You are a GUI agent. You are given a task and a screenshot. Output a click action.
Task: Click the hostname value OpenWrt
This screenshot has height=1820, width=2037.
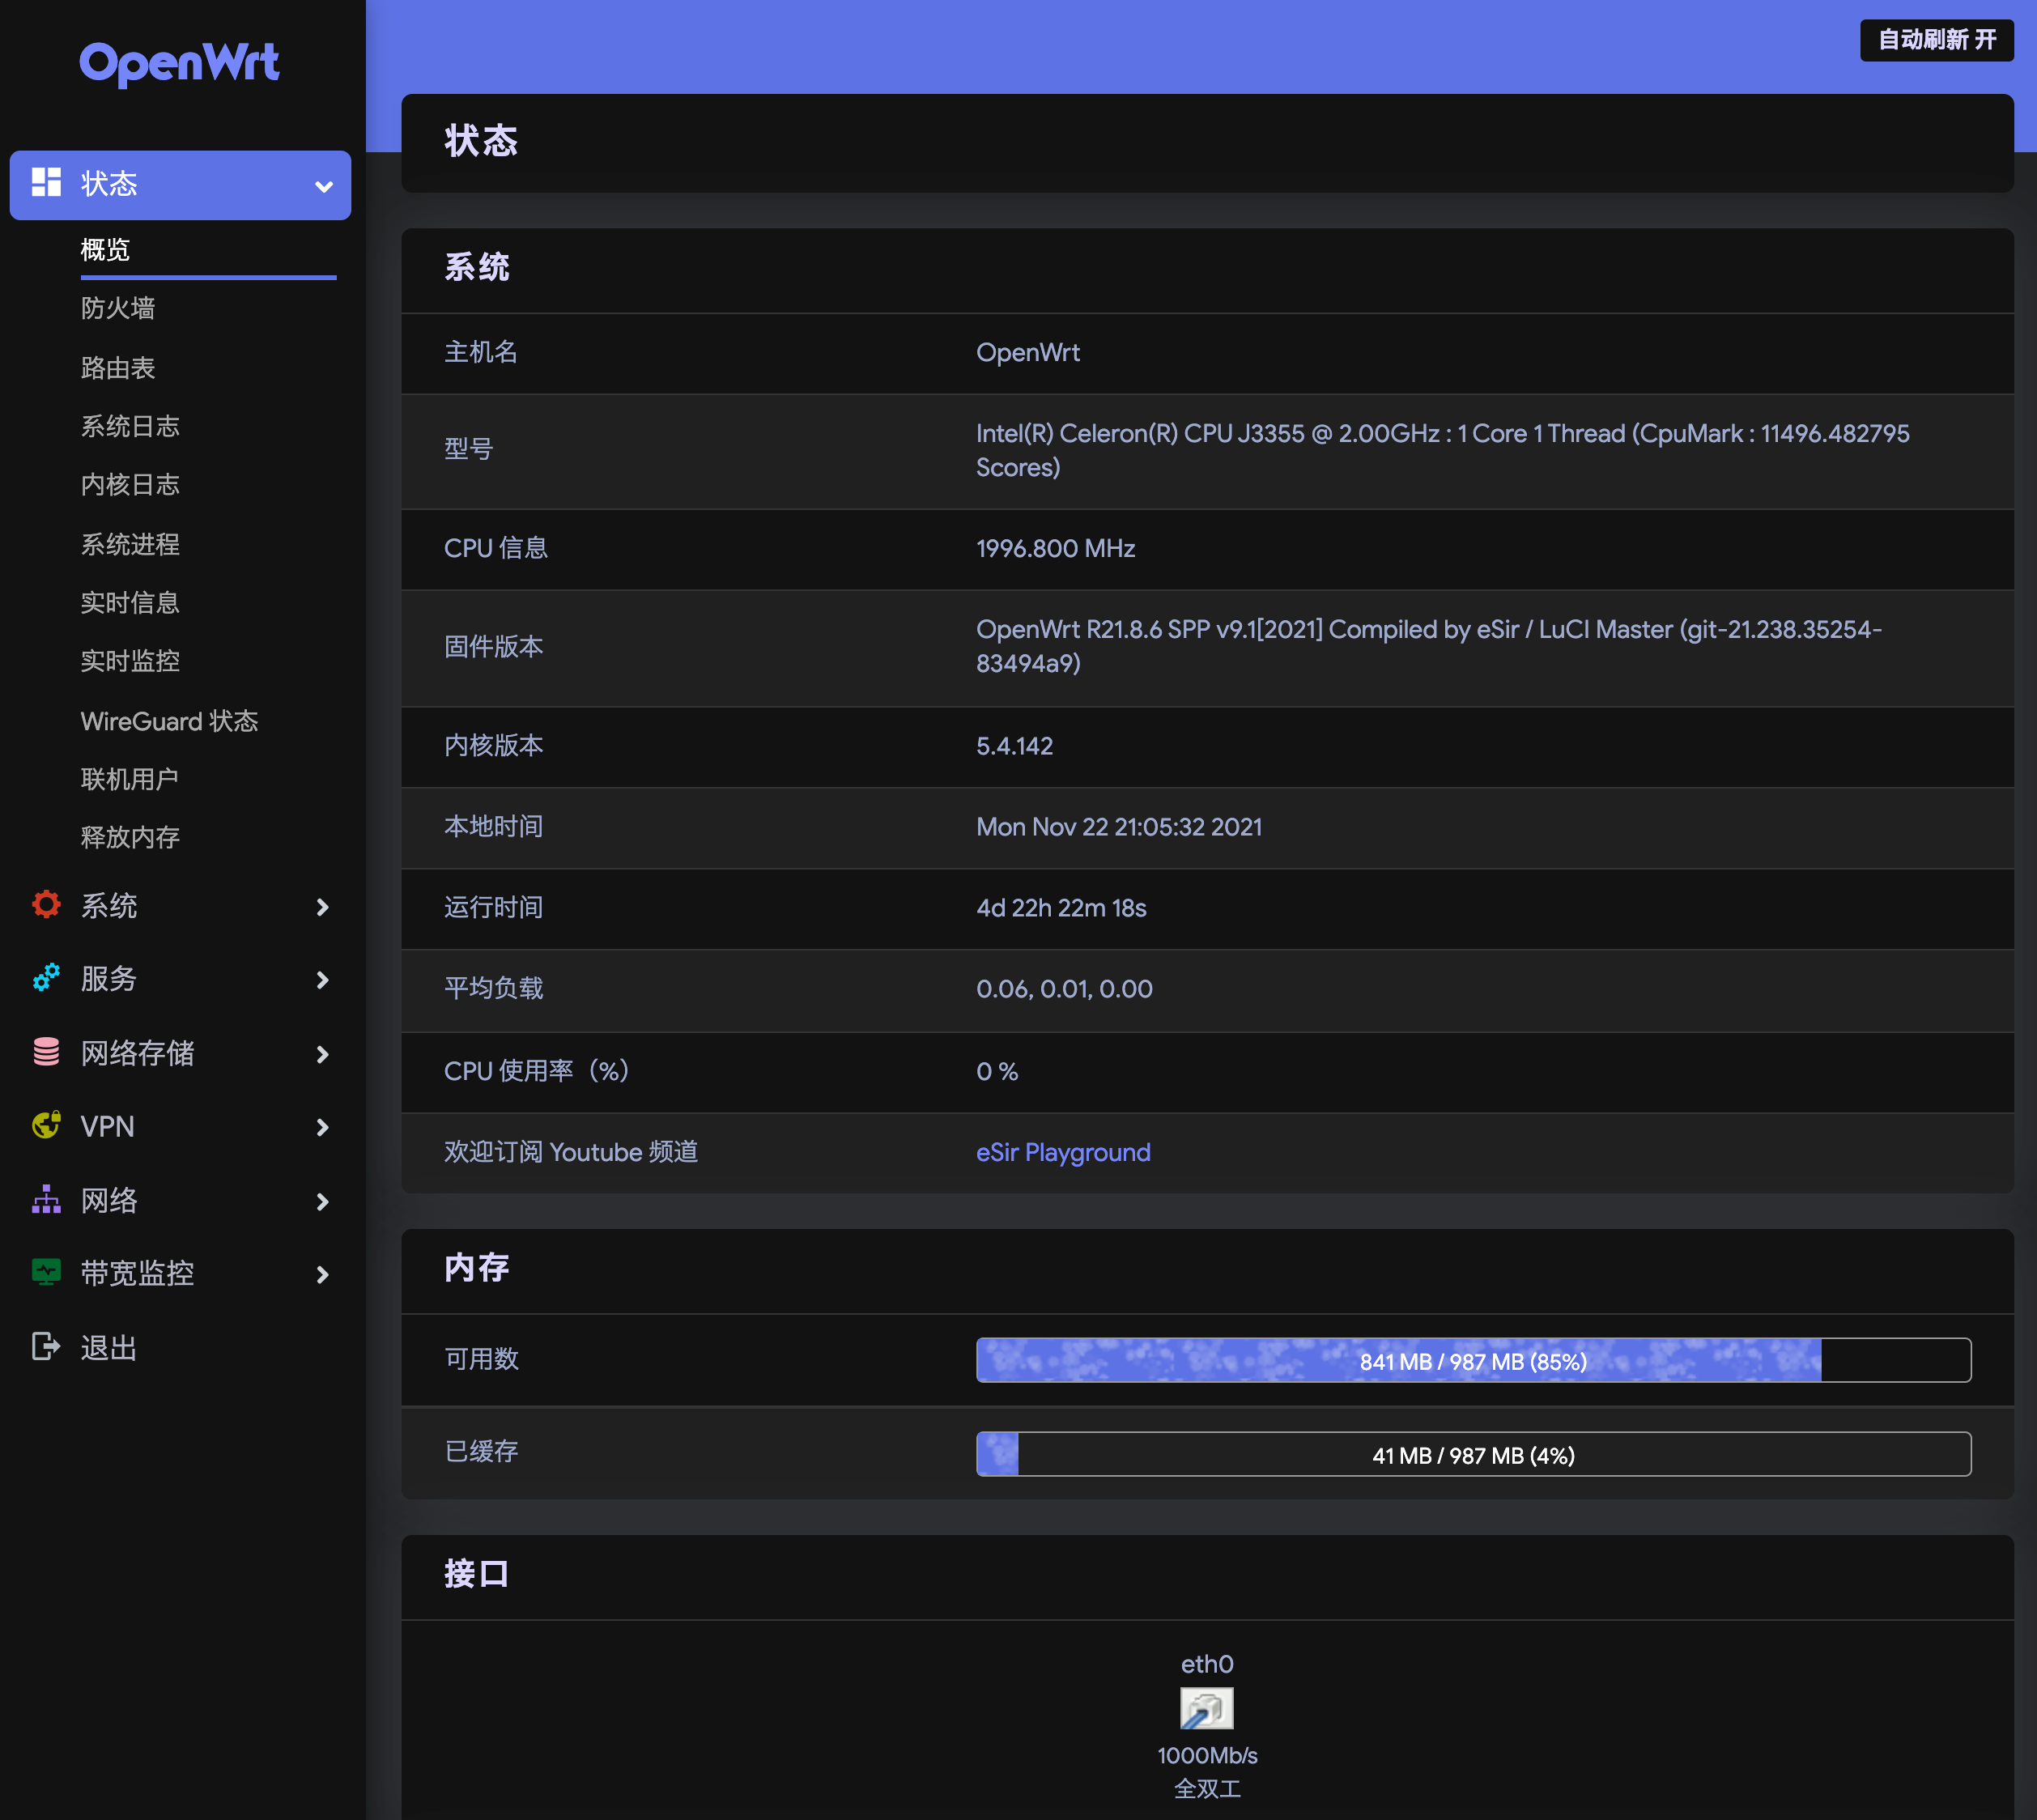(x=1027, y=353)
